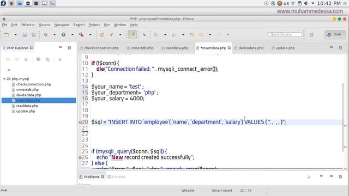349x196 pixels.
Task: Open the Problems view menu triangle
Action: tap(321, 176)
